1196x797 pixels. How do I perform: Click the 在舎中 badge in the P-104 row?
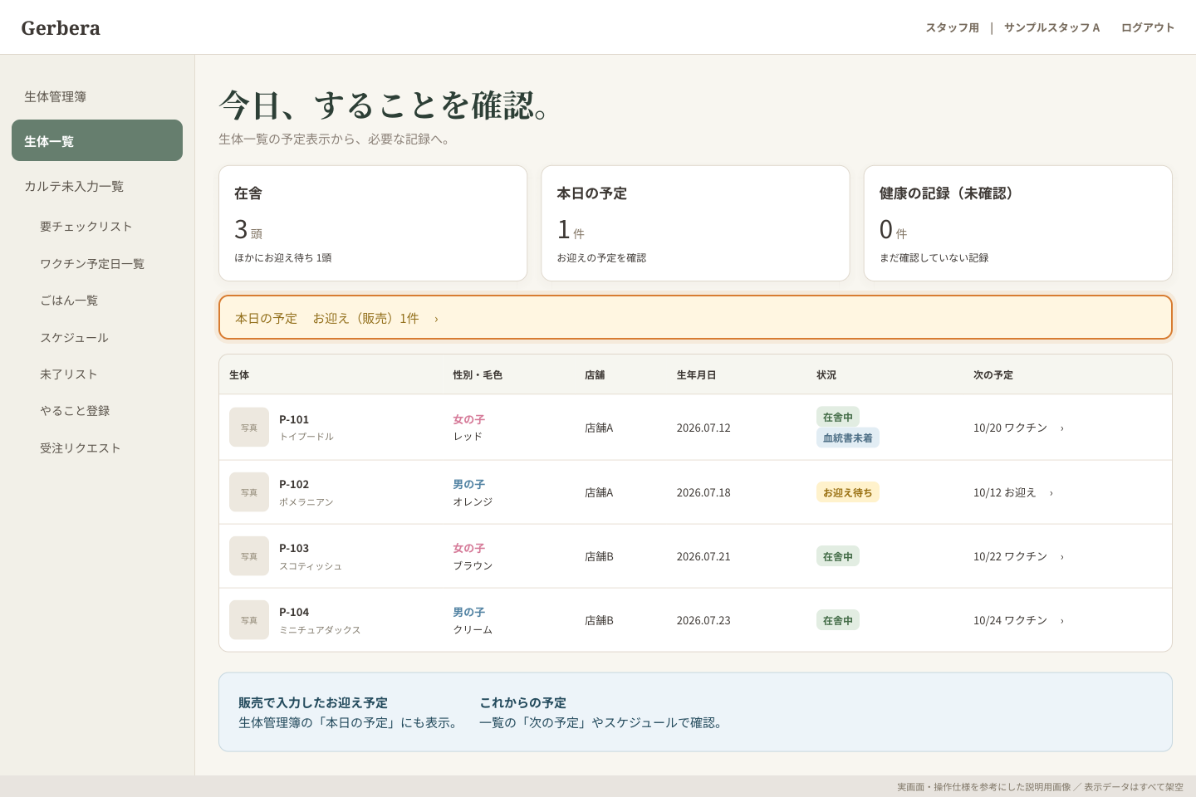[x=837, y=620]
